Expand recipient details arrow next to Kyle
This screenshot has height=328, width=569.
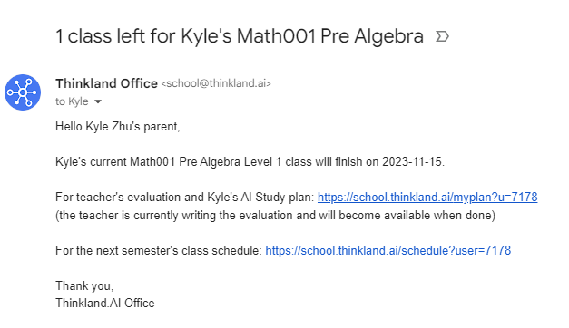pos(98,101)
